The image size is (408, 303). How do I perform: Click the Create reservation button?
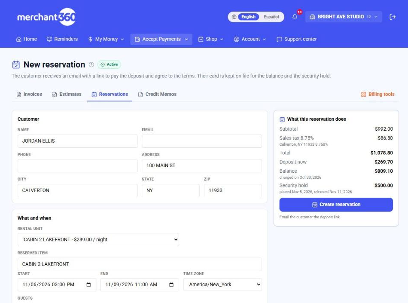[x=336, y=205]
